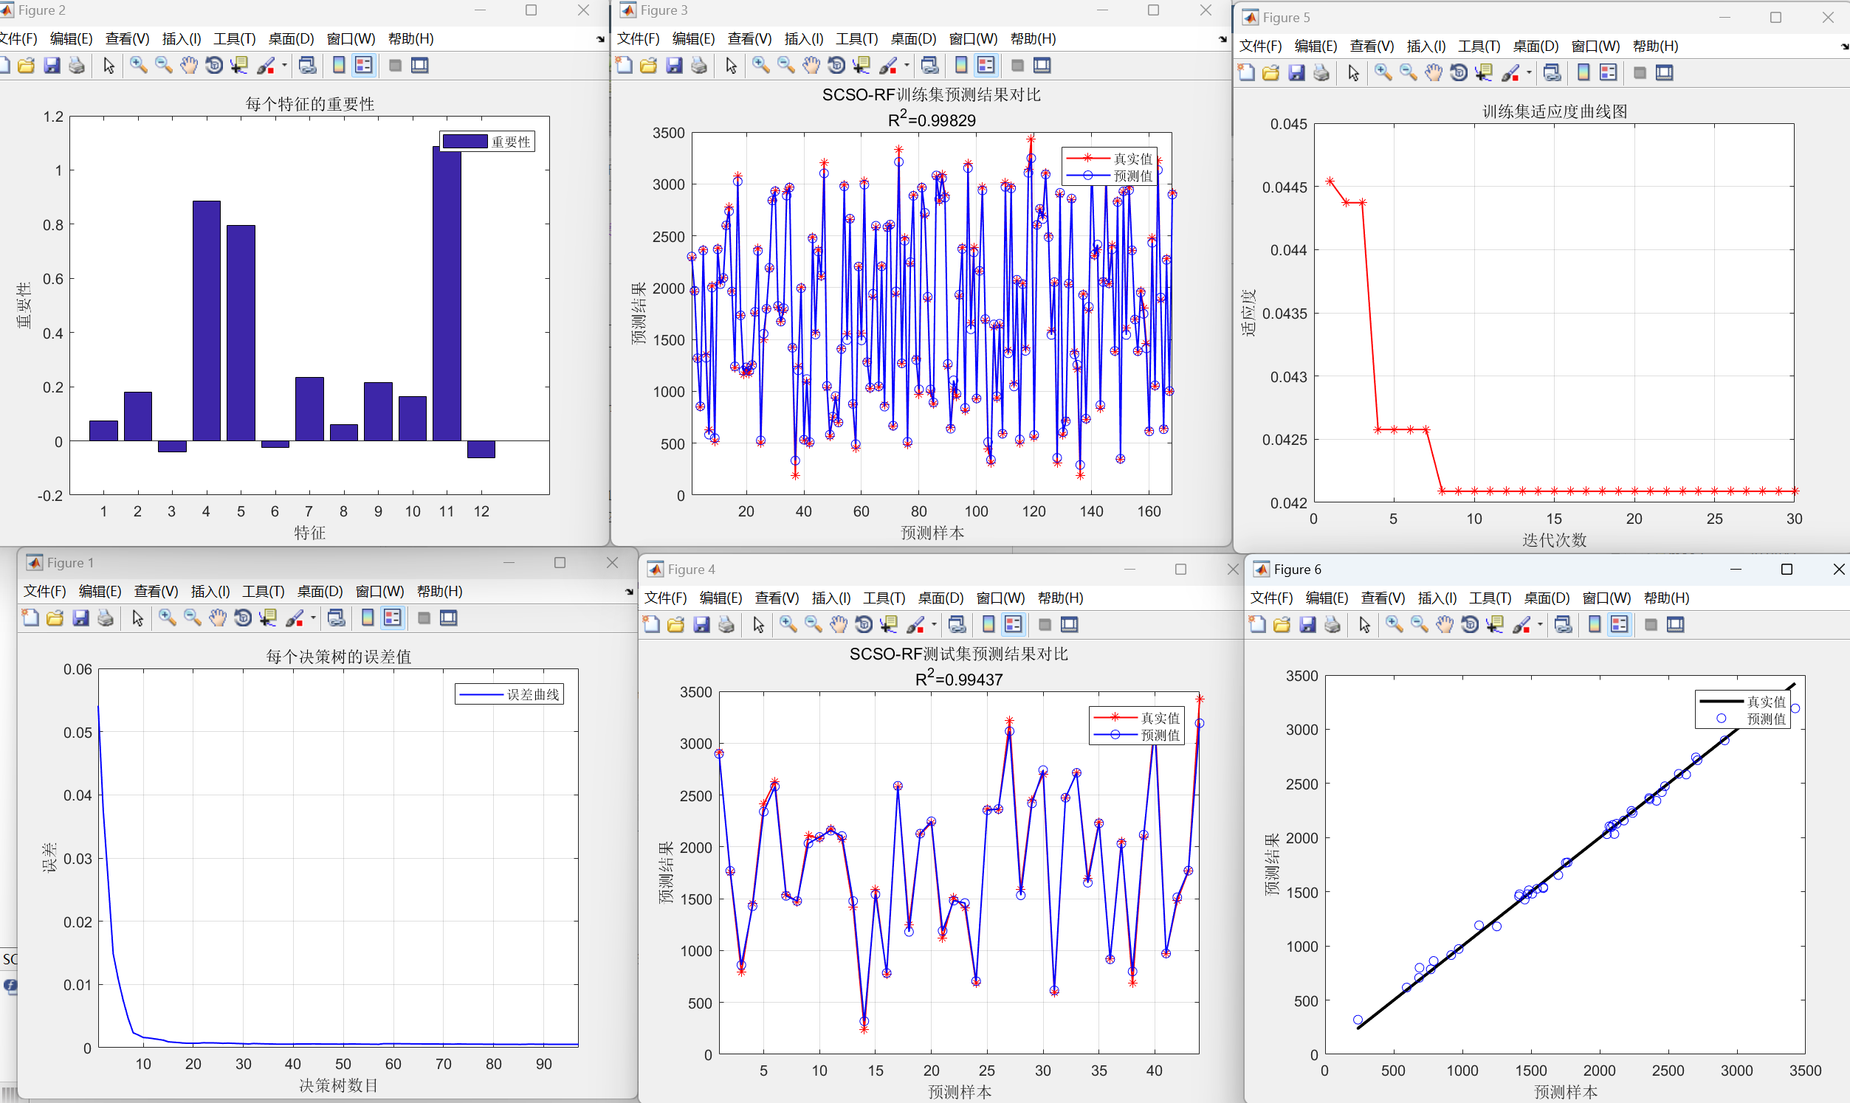Toggle Insert Colorbar in Figure 4 toolbar
This screenshot has width=1850, height=1103.
(x=988, y=624)
